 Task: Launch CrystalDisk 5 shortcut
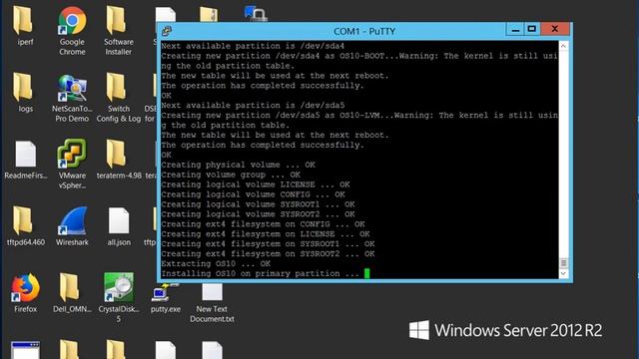pos(119,297)
